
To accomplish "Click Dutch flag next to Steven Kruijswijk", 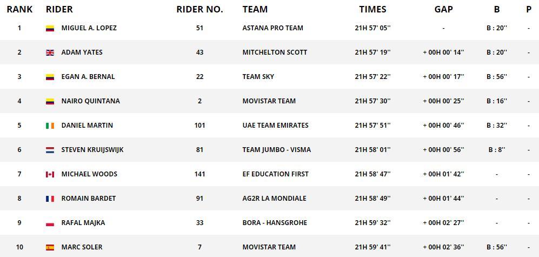I will [x=50, y=150].
